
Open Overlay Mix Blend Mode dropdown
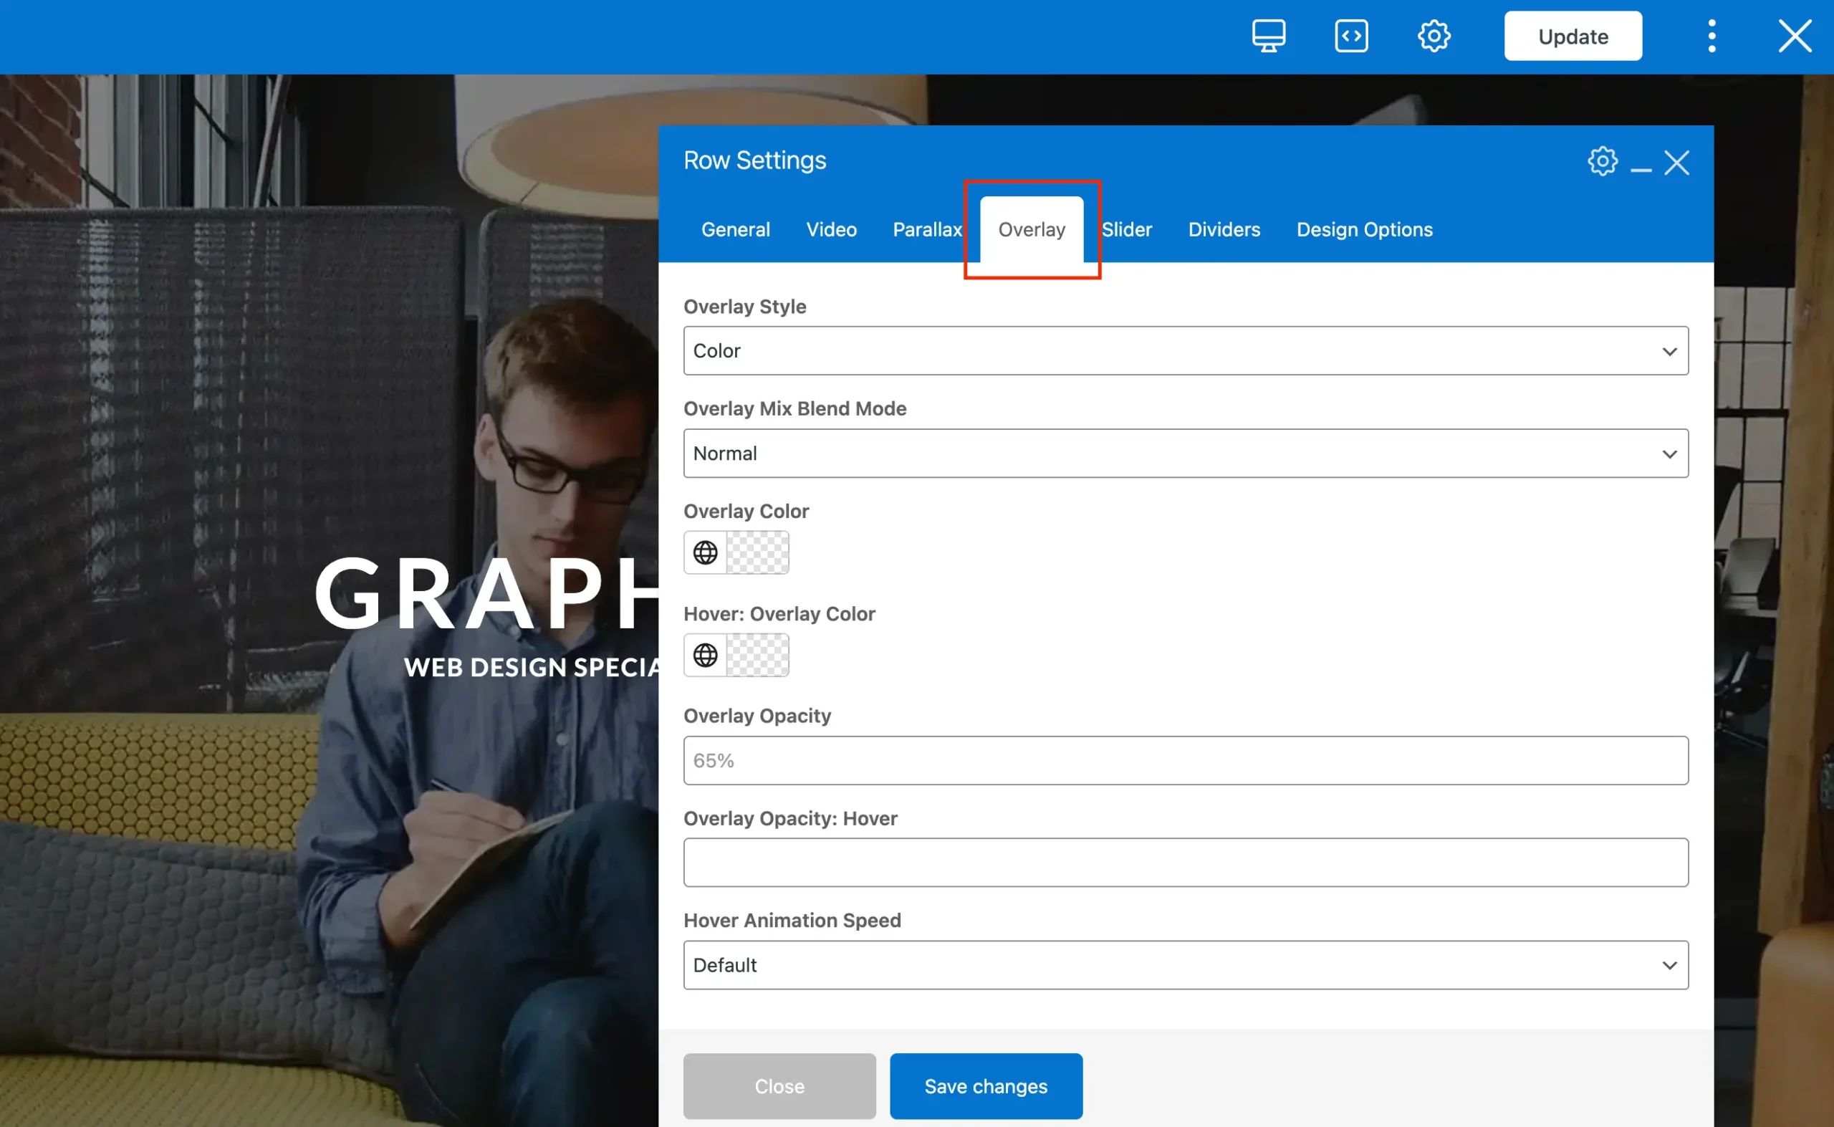(1185, 454)
